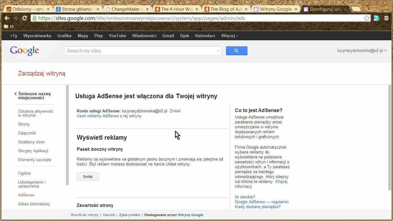Click Zgłoś problem footer link
The image size is (393, 221).
pyautogui.click(x=130, y=215)
